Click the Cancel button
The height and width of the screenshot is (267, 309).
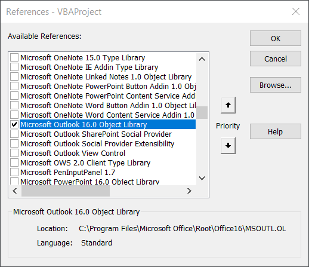pyautogui.click(x=276, y=59)
